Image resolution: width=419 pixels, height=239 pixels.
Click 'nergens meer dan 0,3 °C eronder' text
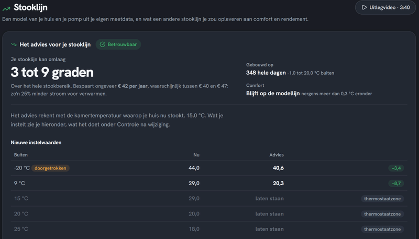coord(337,94)
